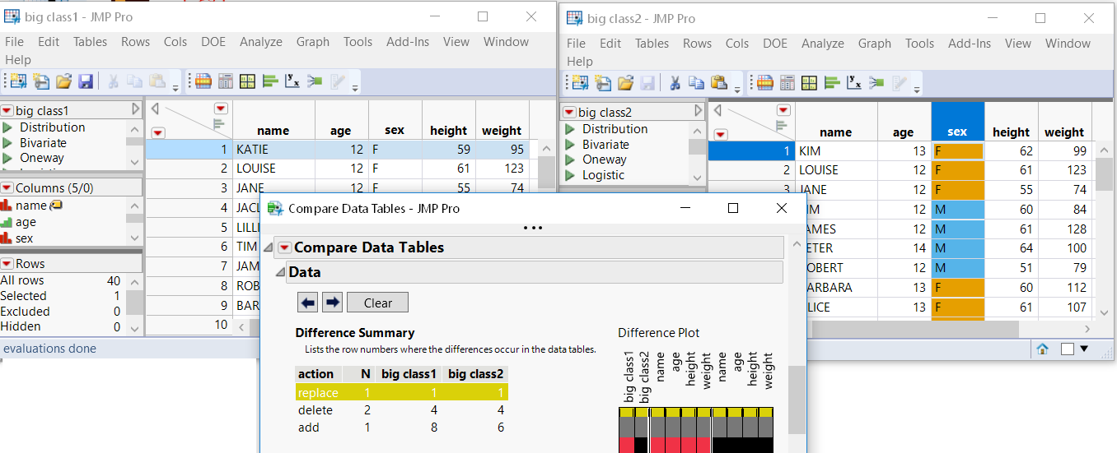
Task: Click Save icon in big class1 toolbar
Action: coord(85,81)
